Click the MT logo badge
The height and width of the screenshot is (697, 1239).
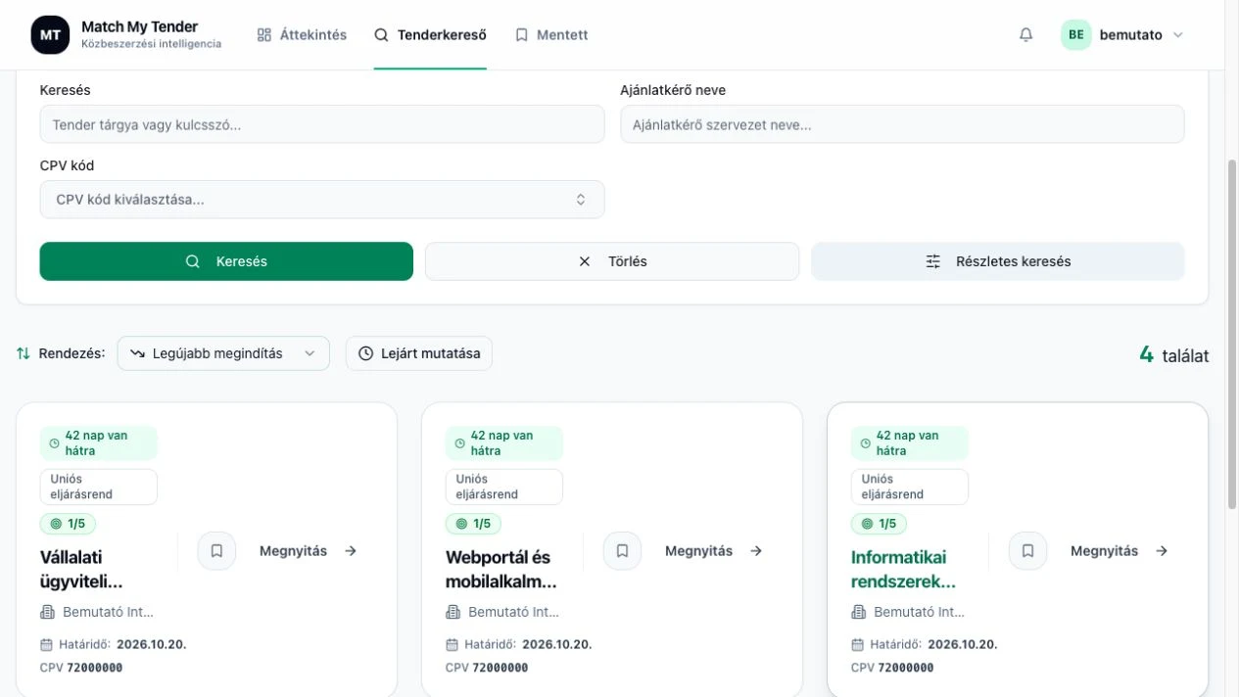(50, 35)
